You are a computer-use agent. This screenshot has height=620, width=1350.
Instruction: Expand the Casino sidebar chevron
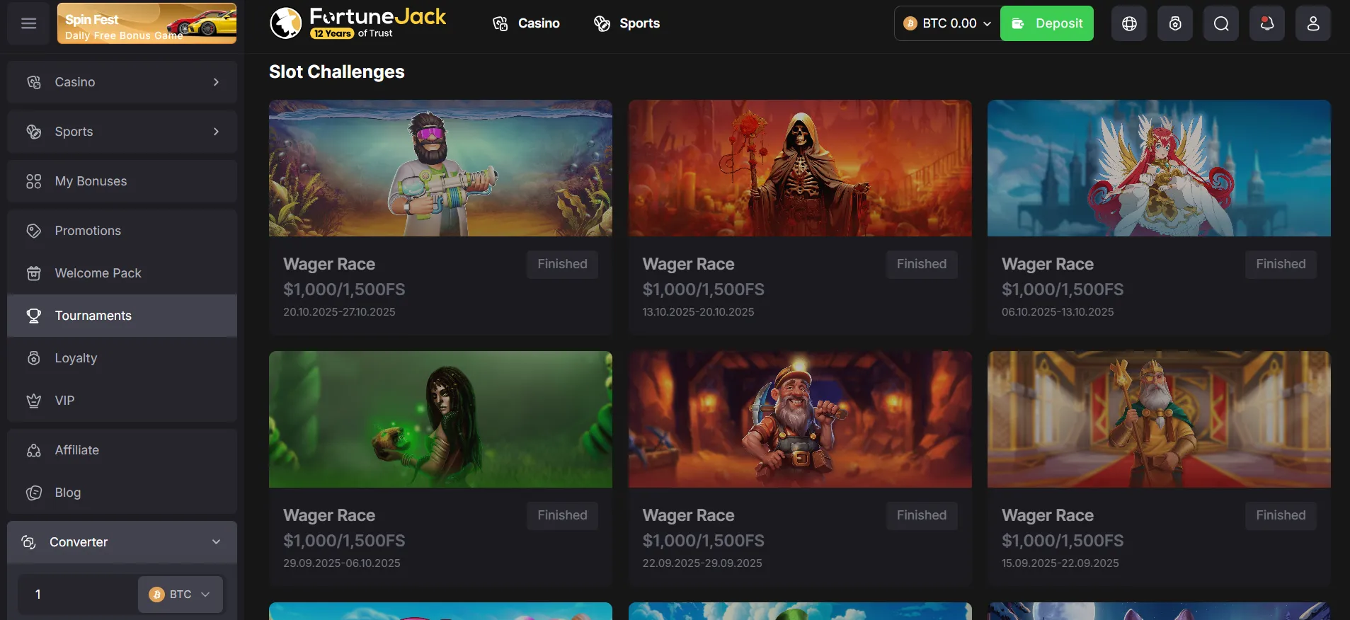[216, 82]
